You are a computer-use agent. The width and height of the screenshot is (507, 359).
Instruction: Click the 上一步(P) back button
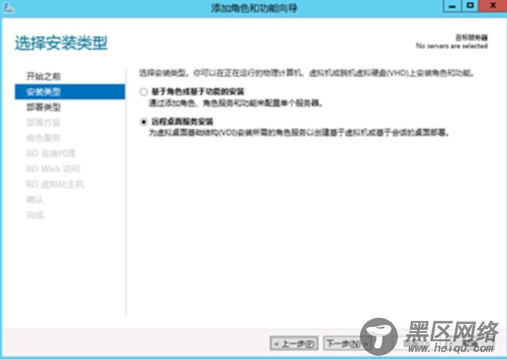(x=294, y=343)
